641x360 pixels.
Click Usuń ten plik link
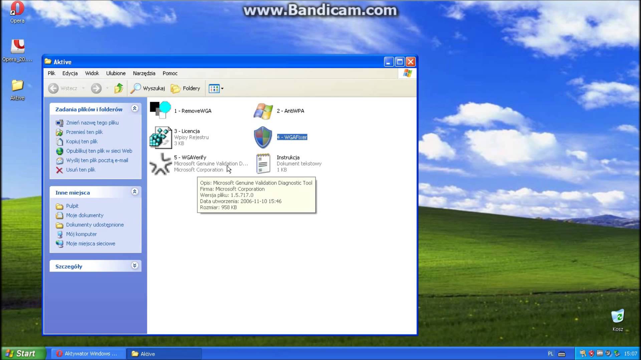80,170
